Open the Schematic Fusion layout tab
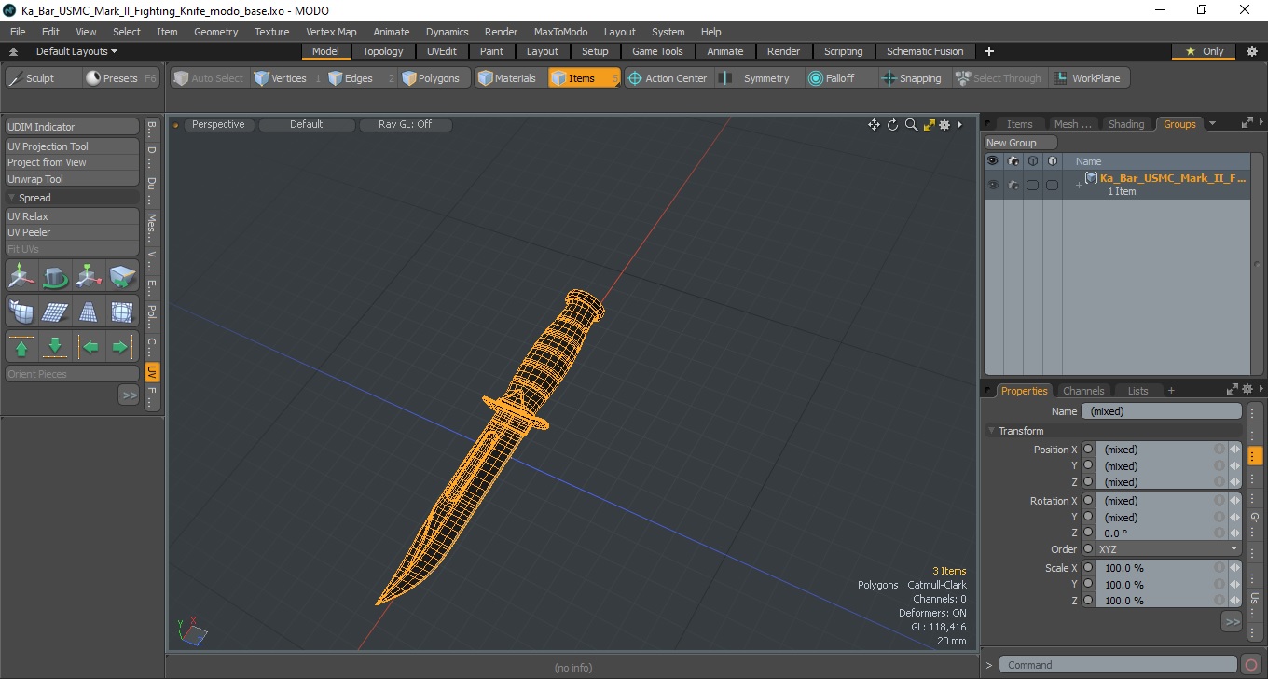The height and width of the screenshot is (679, 1268). point(925,51)
